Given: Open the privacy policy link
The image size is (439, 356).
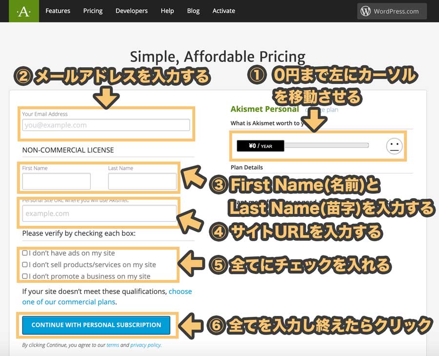Looking at the screenshot, I should click(145, 345).
